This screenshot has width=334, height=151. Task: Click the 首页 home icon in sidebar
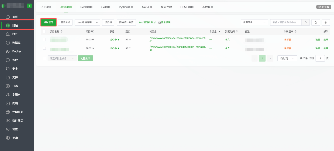(x=8, y=17)
